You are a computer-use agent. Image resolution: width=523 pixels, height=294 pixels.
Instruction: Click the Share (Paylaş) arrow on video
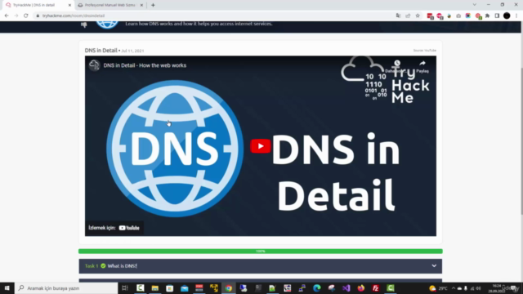(x=422, y=64)
